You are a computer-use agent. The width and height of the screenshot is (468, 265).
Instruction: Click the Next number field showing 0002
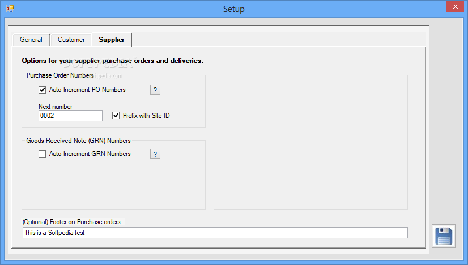coord(70,116)
